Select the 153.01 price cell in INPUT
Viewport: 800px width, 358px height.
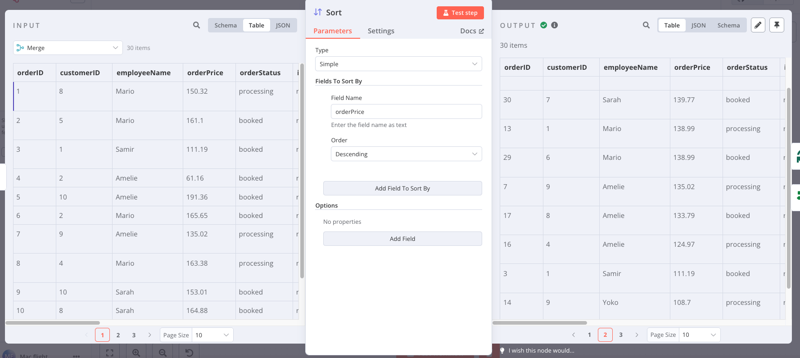click(209, 292)
